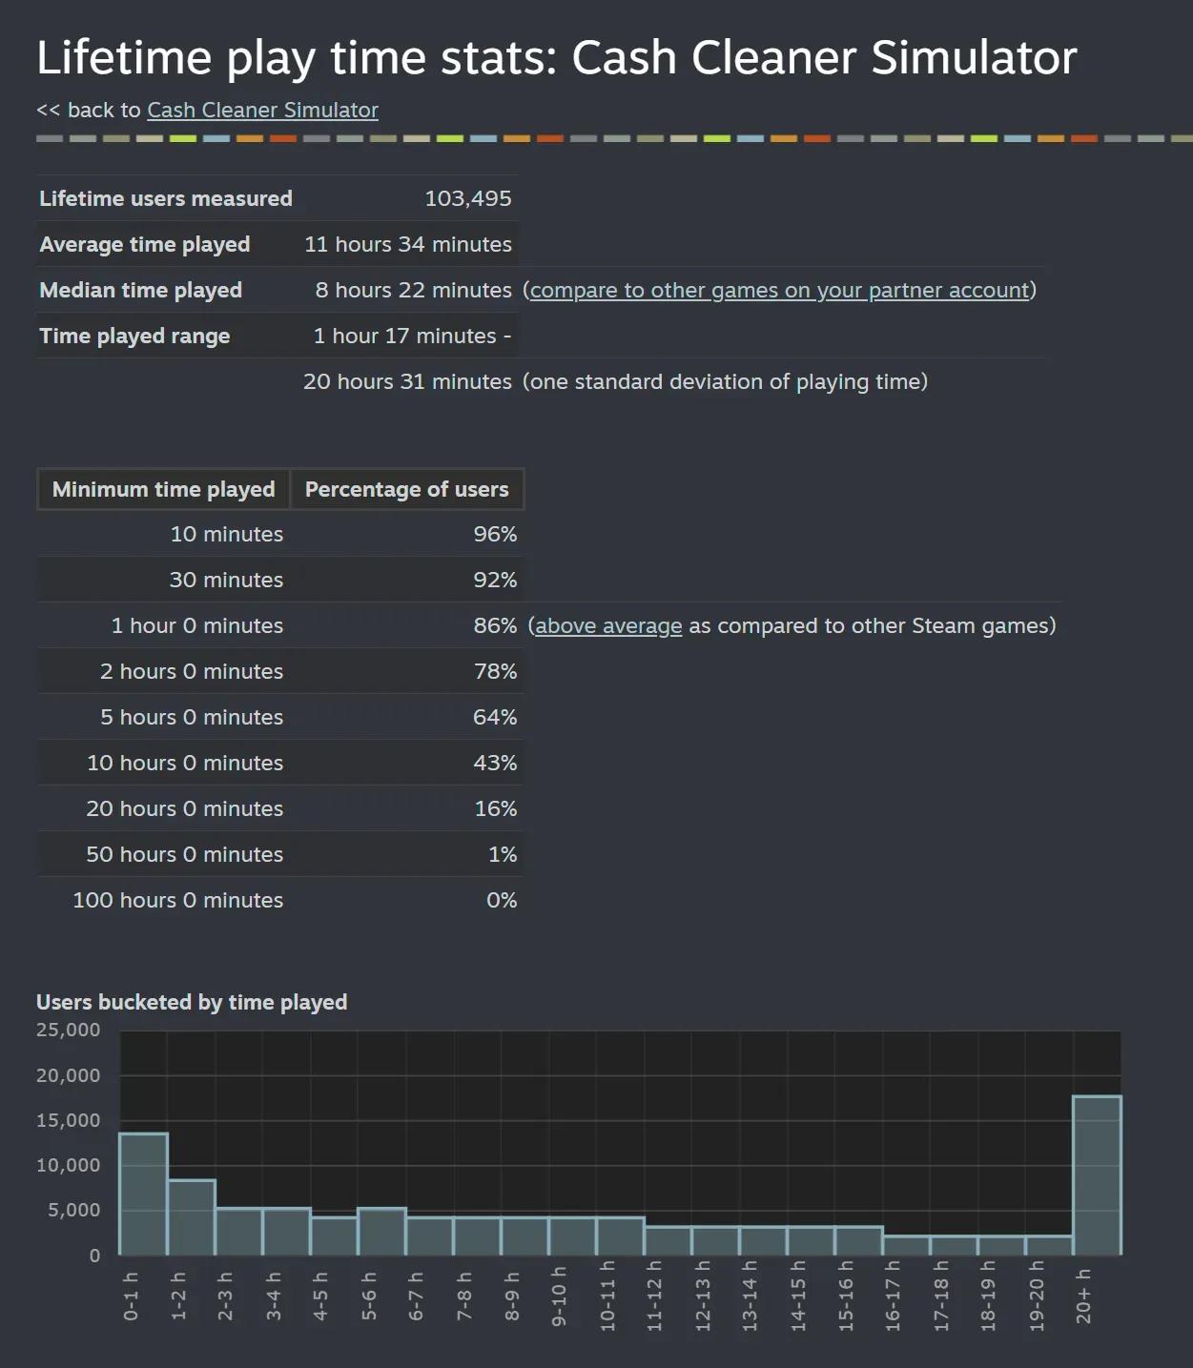The height and width of the screenshot is (1368, 1193).
Task: Select the Lifetime users measured value
Action: click(x=468, y=198)
